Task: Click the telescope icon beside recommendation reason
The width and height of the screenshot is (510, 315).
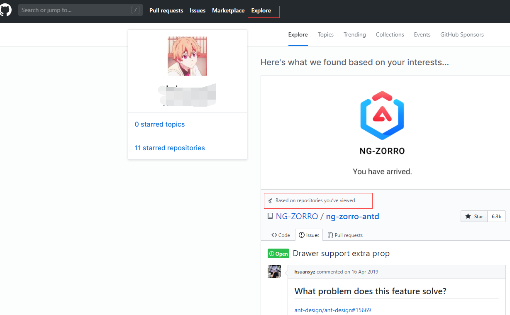Action: (270, 200)
